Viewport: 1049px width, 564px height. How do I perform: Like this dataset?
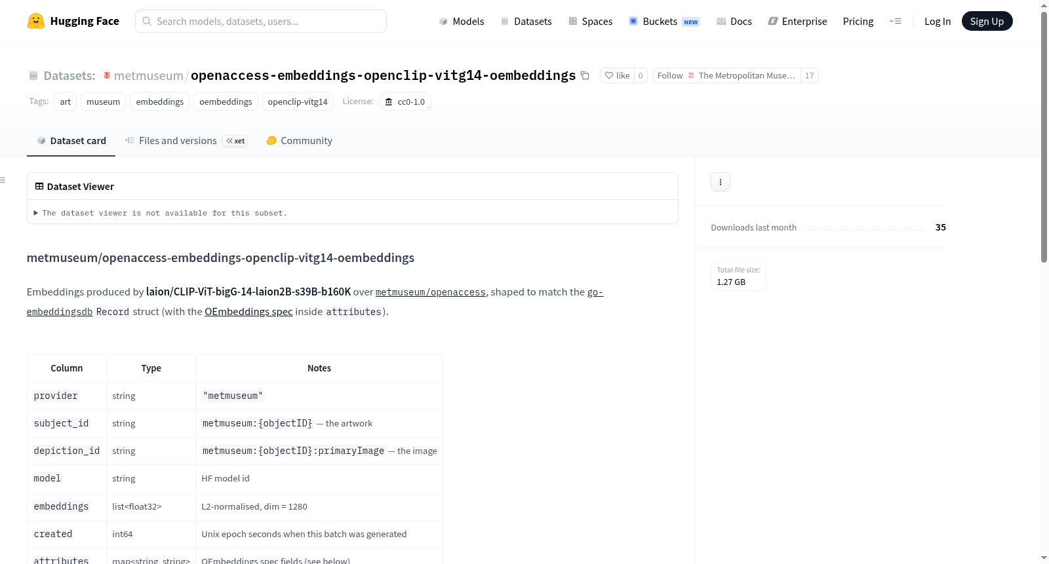tap(617, 75)
